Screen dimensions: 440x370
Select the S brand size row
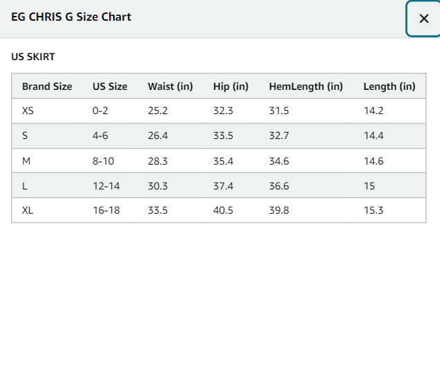(218, 136)
